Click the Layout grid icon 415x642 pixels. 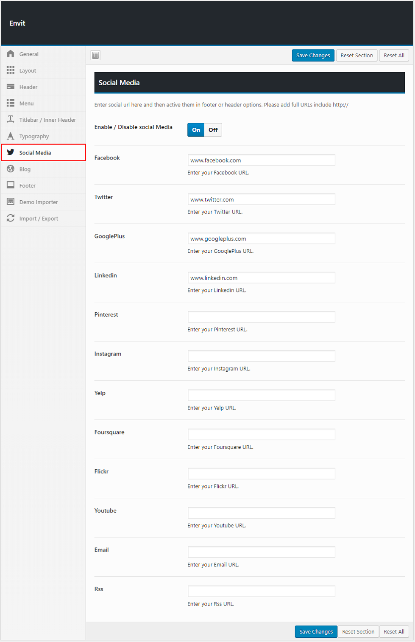pyautogui.click(x=11, y=70)
